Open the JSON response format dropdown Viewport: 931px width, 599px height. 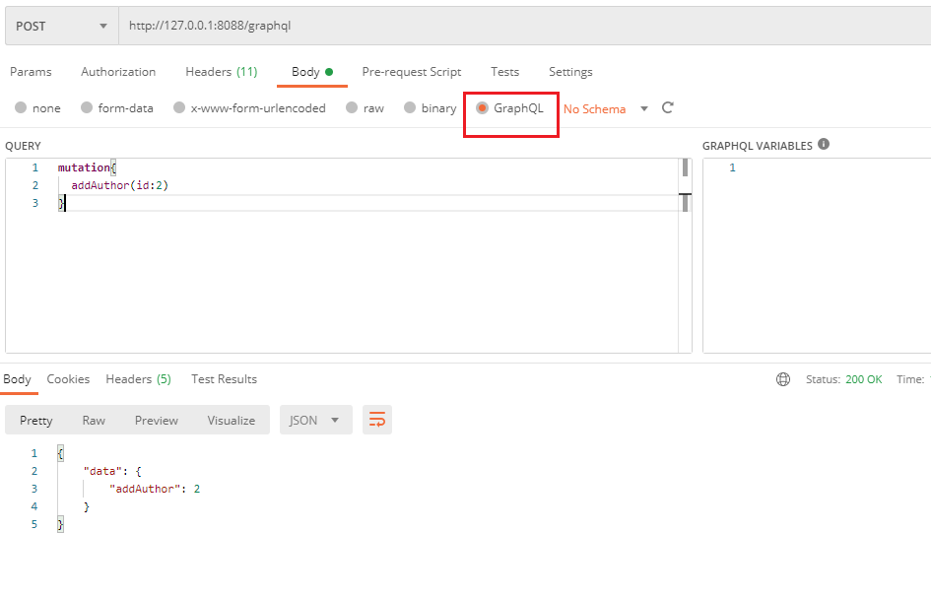pos(316,421)
